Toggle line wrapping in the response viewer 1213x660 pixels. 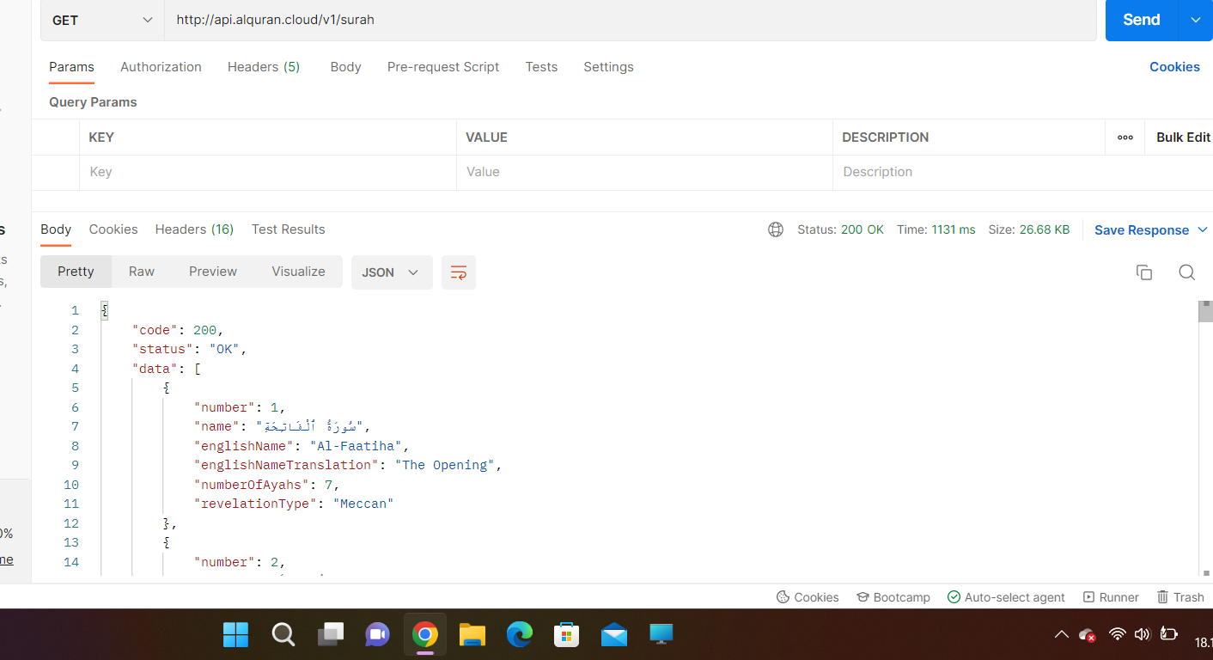(458, 272)
